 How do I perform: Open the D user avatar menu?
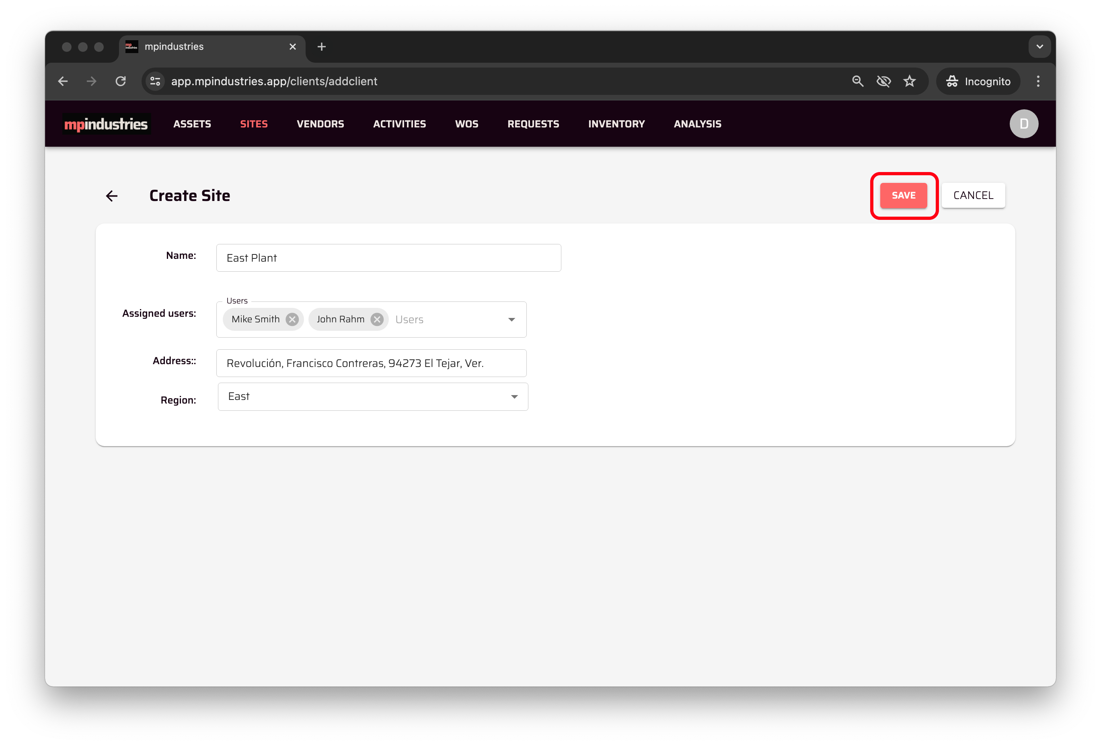pyautogui.click(x=1023, y=124)
